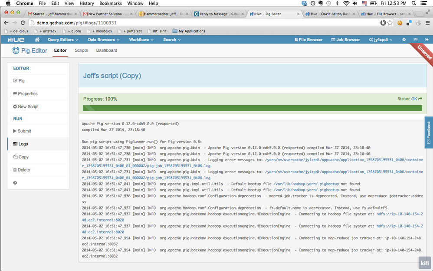Viewport: 433px width, 271px height.
Task: Open Properties in the sidebar
Action: tap(38, 94)
